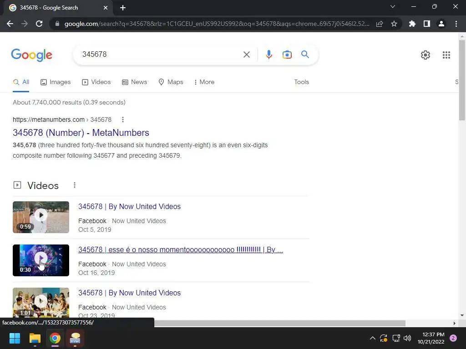This screenshot has width=466, height=349.
Task: Switch to News results tab
Action: click(135, 82)
